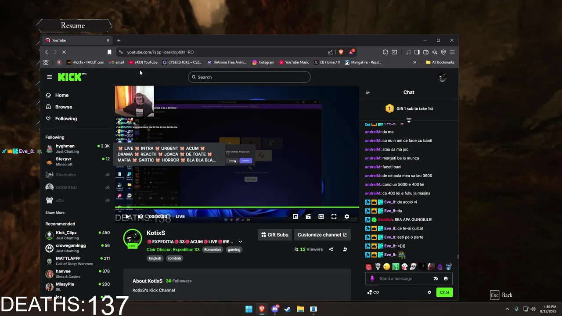Open the YouTube Music bookmark
The height and width of the screenshot is (316, 562).
(294, 62)
